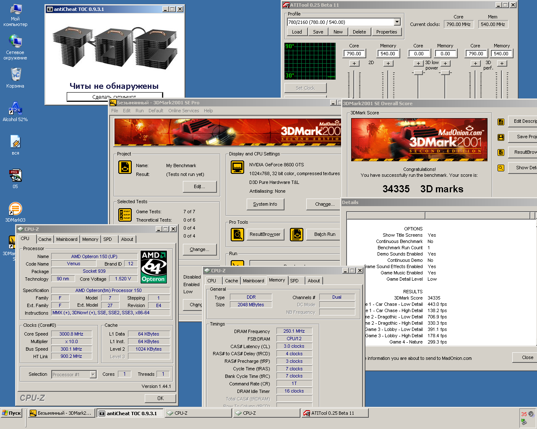This screenshot has height=429, width=537.
Task: Click the Properties button in ATITool
Action: tap(387, 32)
